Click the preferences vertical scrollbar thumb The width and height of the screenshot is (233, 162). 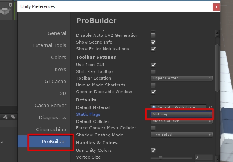[217, 68]
